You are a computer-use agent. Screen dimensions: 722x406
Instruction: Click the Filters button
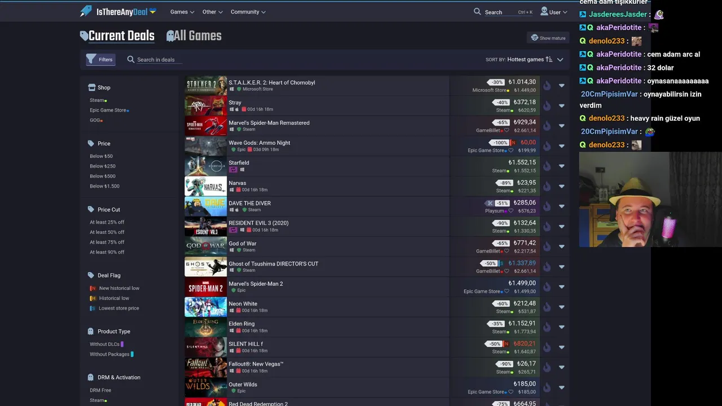click(100, 59)
